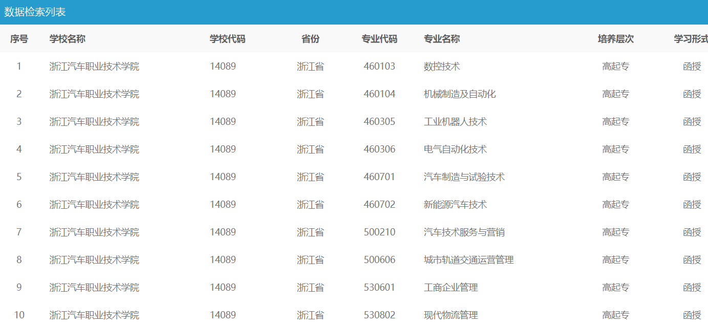
Task: Click school name in 工业机器人技术 row
Action: 94,122
